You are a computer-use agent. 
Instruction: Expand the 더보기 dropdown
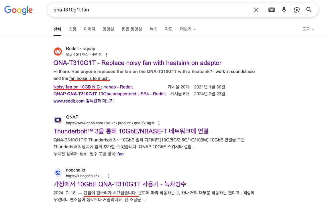[188, 29]
